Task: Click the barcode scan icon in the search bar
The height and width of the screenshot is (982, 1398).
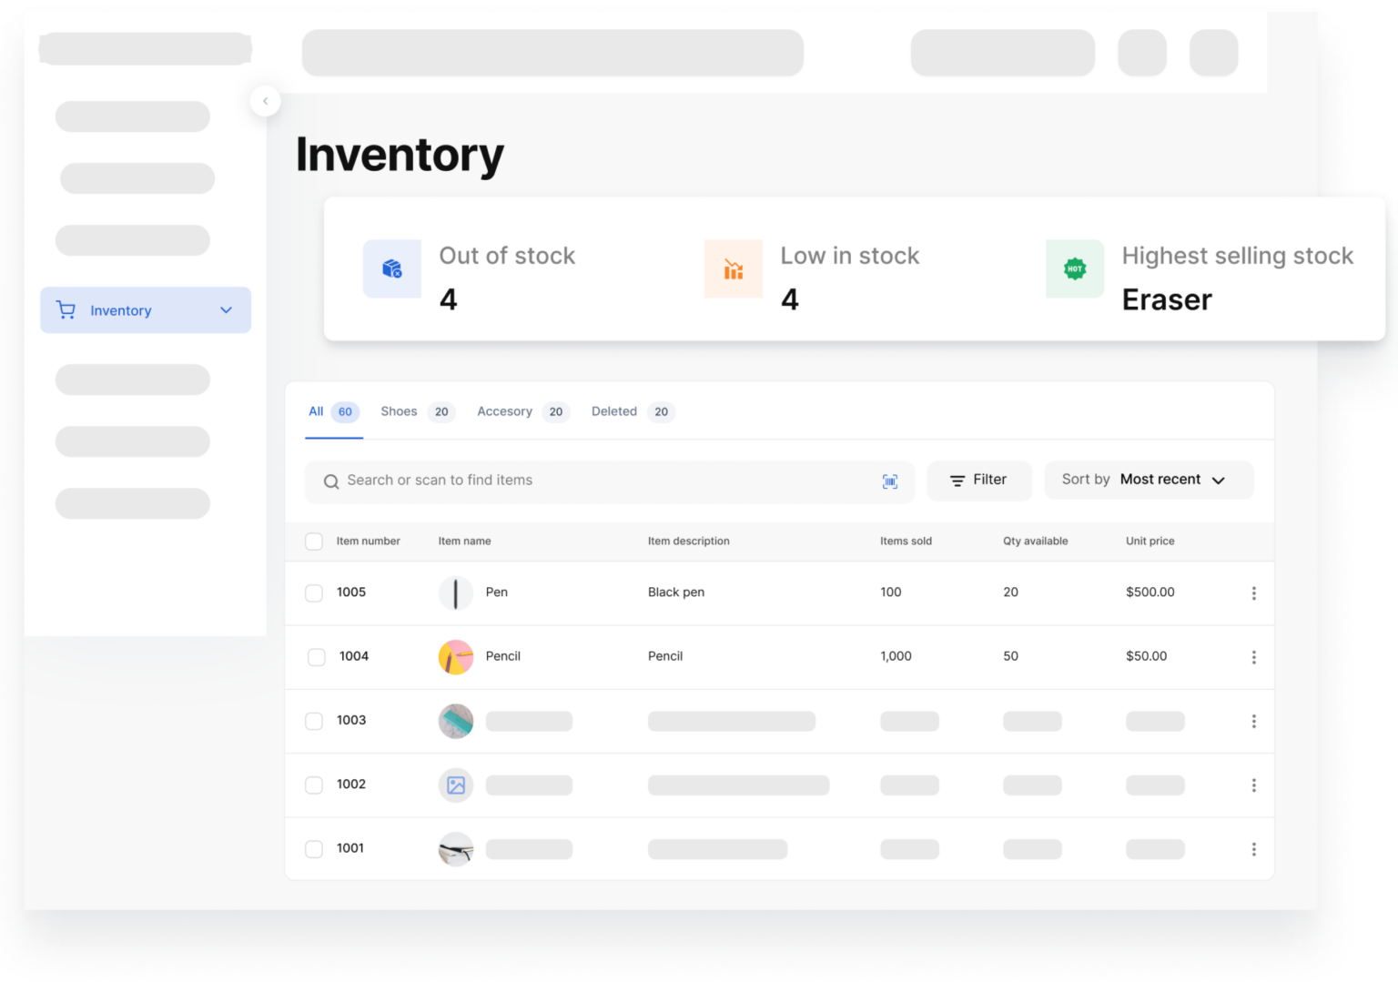Action: [x=889, y=481]
